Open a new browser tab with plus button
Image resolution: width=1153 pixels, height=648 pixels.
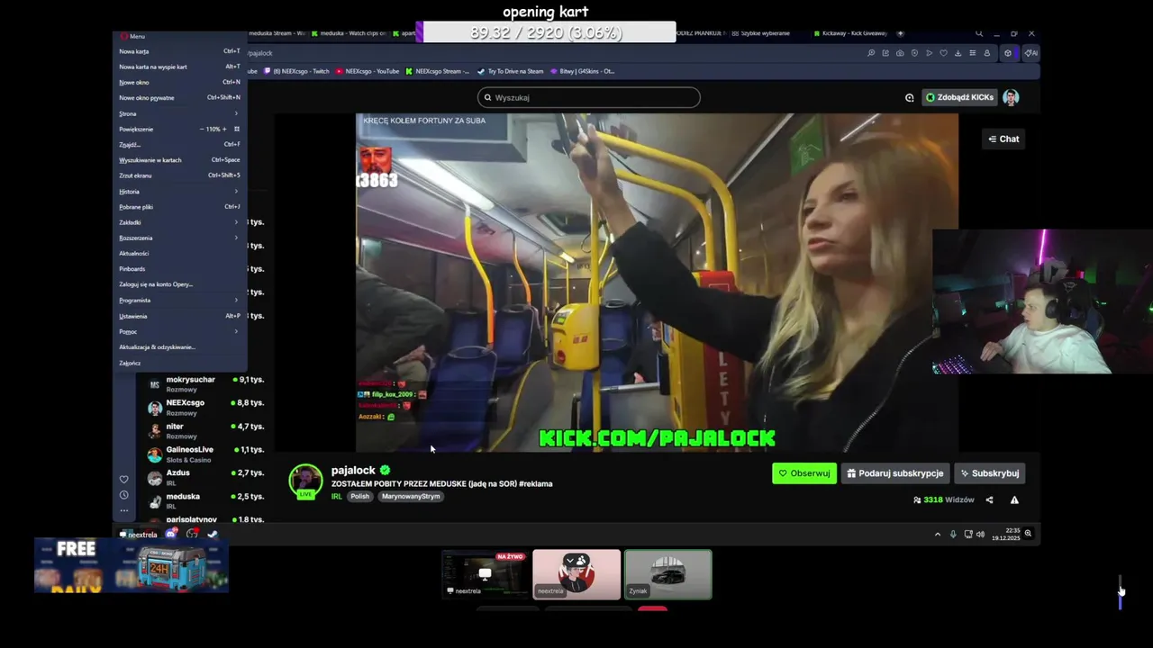tap(900, 33)
